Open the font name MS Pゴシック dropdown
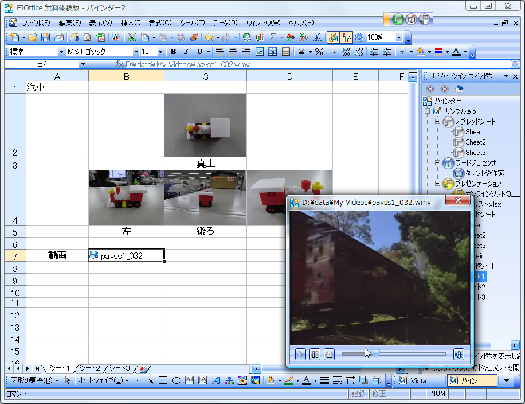This screenshot has height=404, width=525. click(136, 52)
